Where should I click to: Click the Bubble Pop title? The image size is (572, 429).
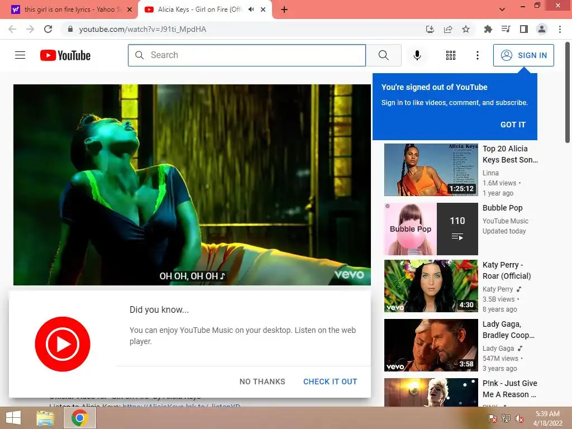[x=502, y=208]
